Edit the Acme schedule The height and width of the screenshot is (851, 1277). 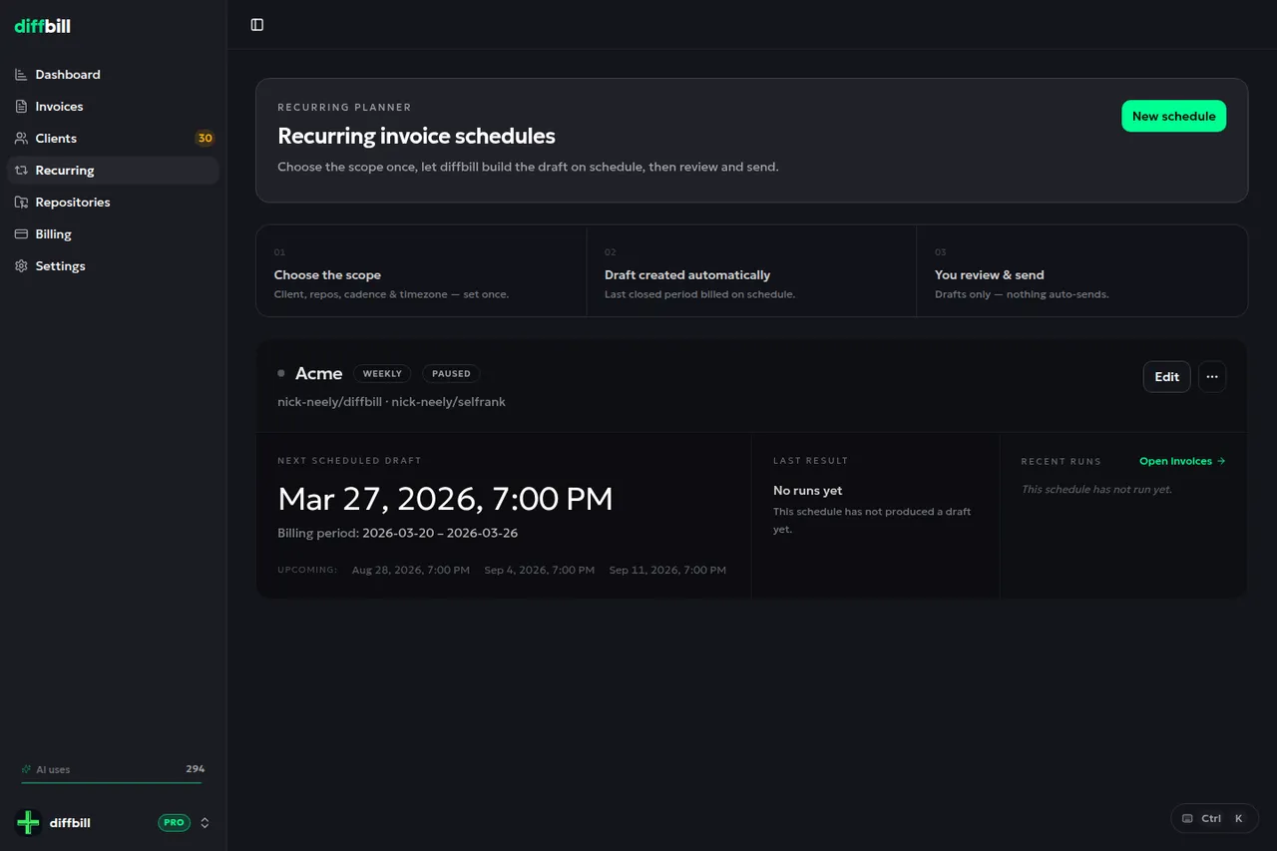coord(1166,377)
